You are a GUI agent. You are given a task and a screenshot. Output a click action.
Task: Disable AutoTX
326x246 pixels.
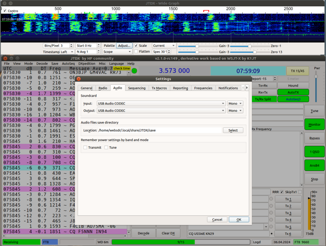point(293,92)
